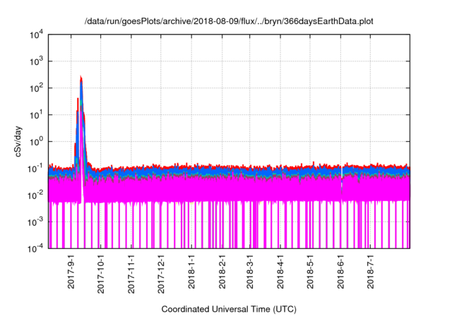This screenshot has height=316, width=452.
Task: Click the 10^4 y-axis tick label
Action: click(36, 35)
